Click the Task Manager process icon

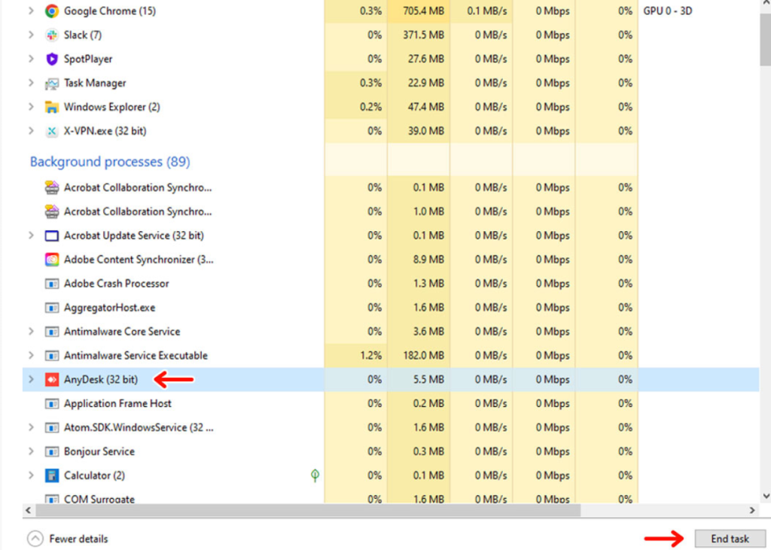pos(52,83)
